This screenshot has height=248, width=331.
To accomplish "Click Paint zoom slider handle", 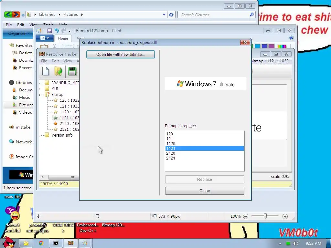I will [265, 216].
